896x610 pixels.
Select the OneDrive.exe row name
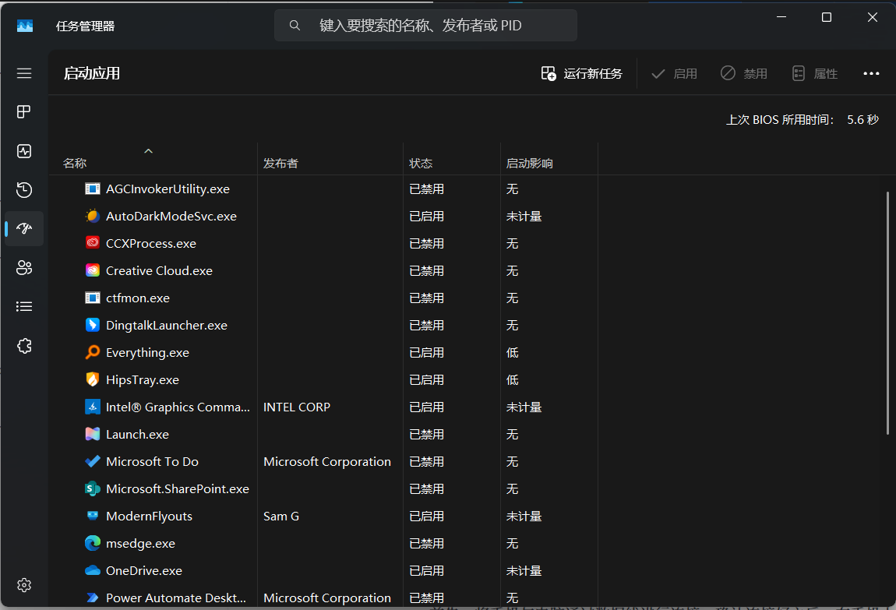click(144, 570)
